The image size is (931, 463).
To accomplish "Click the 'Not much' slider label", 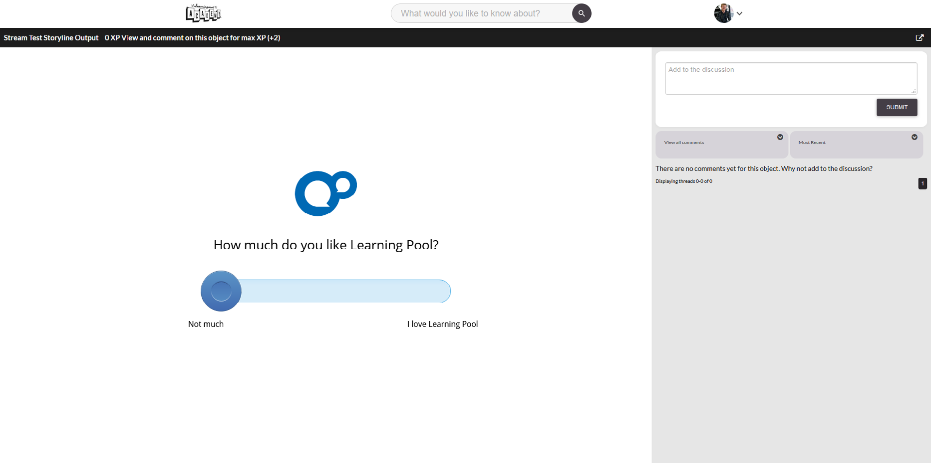I will [x=206, y=324].
